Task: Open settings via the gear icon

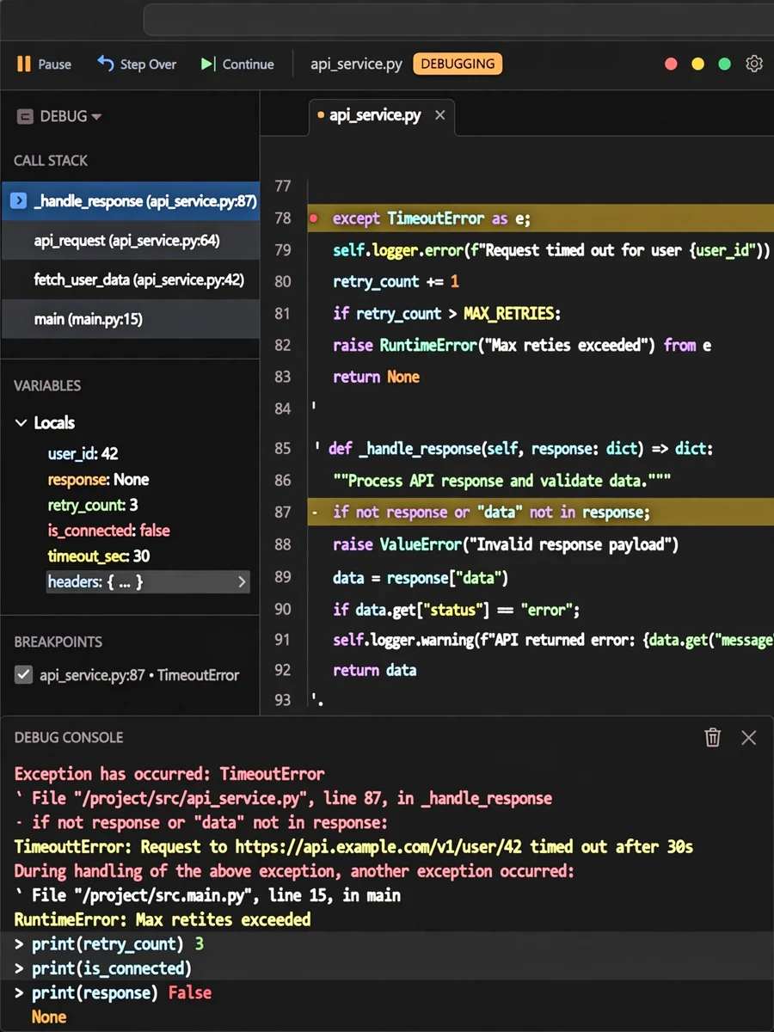Action: pos(754,64)
